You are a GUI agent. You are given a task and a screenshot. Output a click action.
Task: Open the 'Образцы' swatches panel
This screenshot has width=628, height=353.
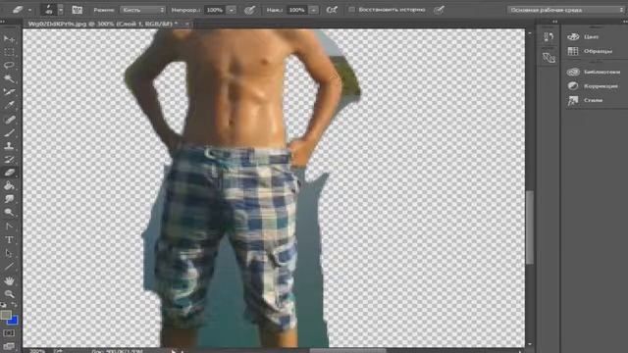coord(590,51)
